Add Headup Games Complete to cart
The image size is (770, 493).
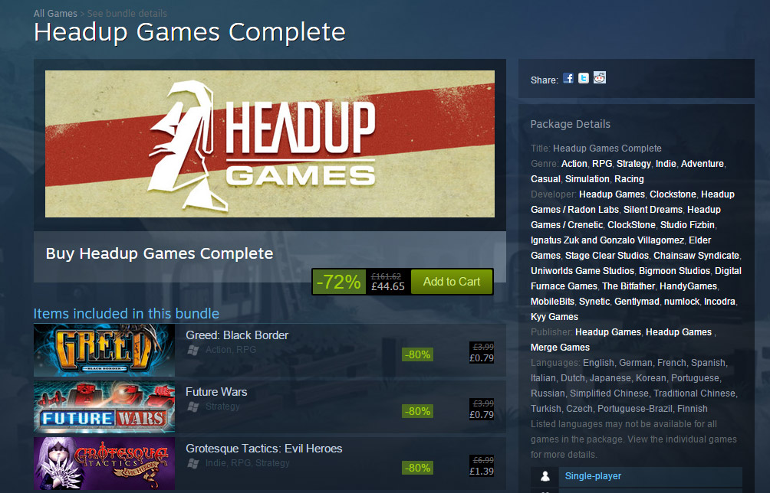pos(452,282)
